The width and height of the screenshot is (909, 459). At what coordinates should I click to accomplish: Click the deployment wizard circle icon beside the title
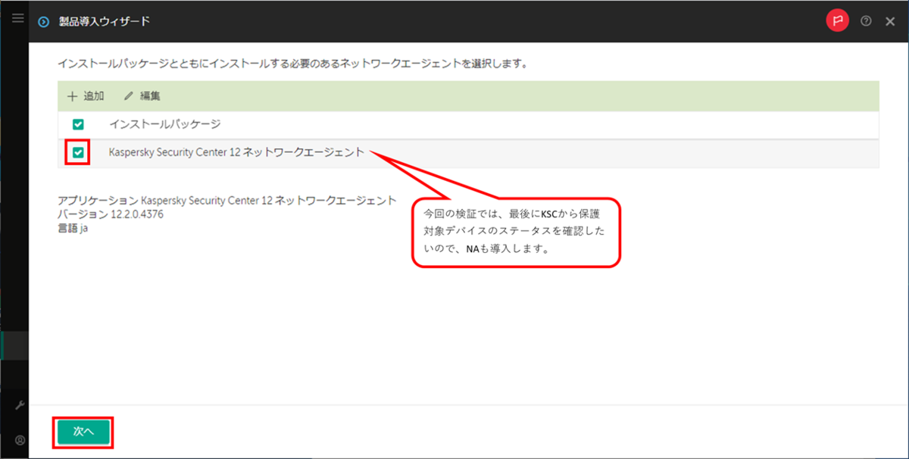pyautogui.click(x=43, y=21)
